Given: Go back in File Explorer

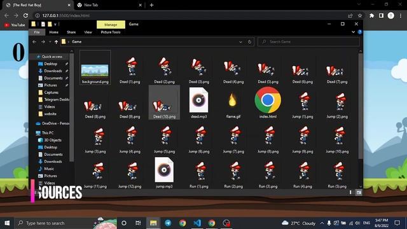Looking at the screenshot, I should (34, 42).
